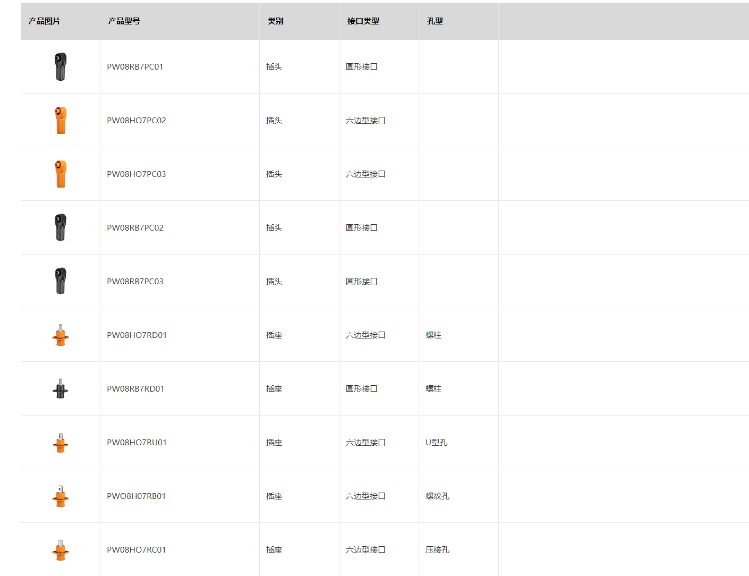Open the PWO8H07RB01 socket image

[x=61, y=496]
